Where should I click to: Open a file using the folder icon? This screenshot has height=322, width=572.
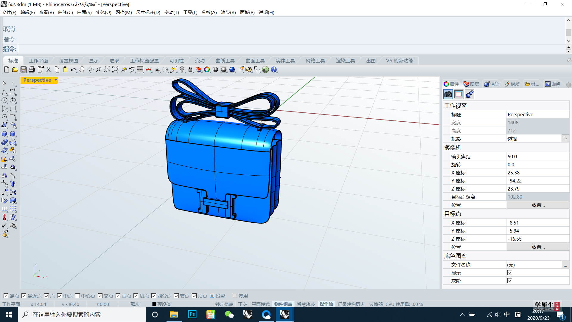15,69
